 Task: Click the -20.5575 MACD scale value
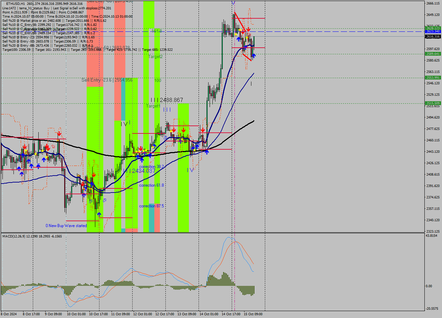click(433, 309)
